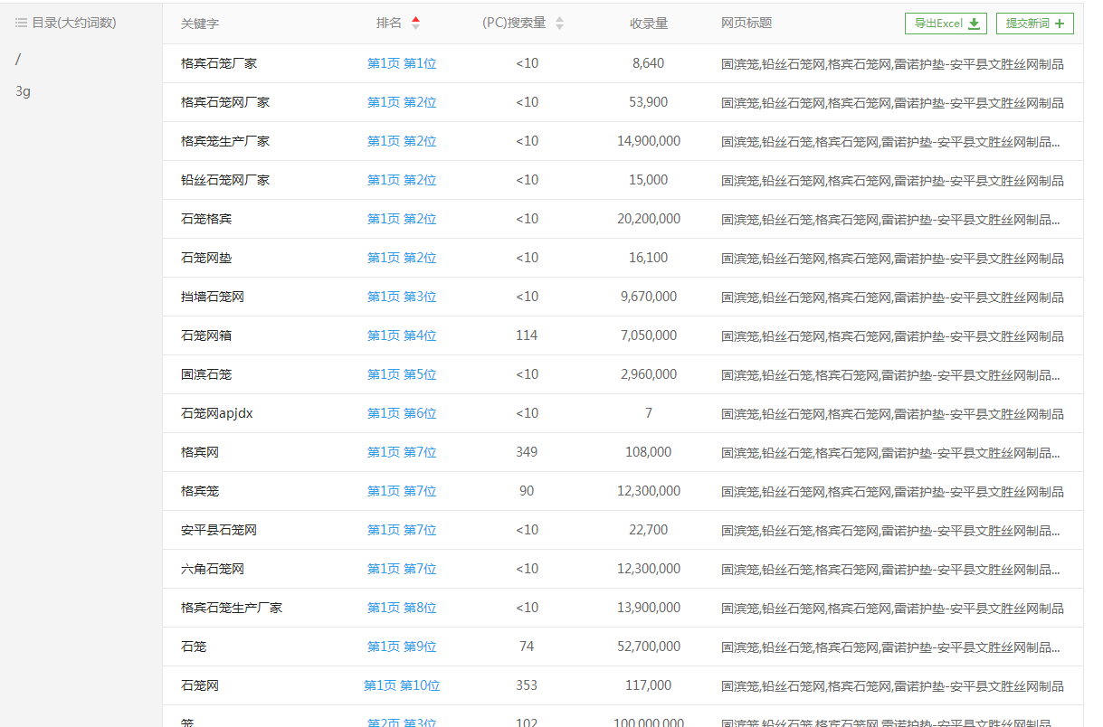Open 第1页 第10位 ranking link for 石笼网
1103x727 pixels.
pos(401,685)
